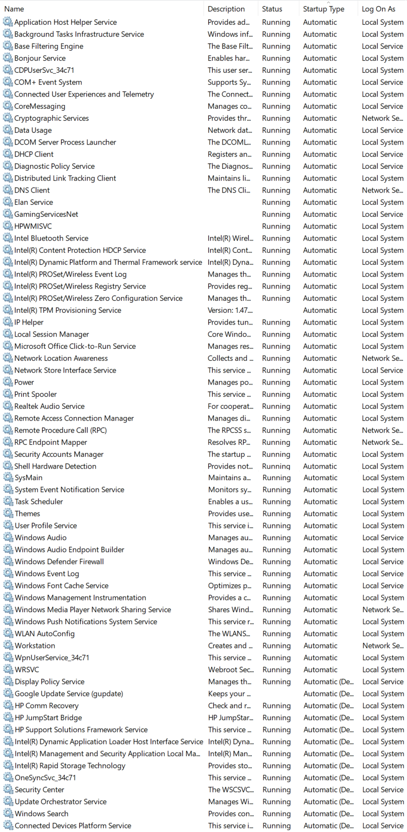Screen dimensions: 407x832
Task: Click the gear icon next to DNS Client
Action: (8, 190)
